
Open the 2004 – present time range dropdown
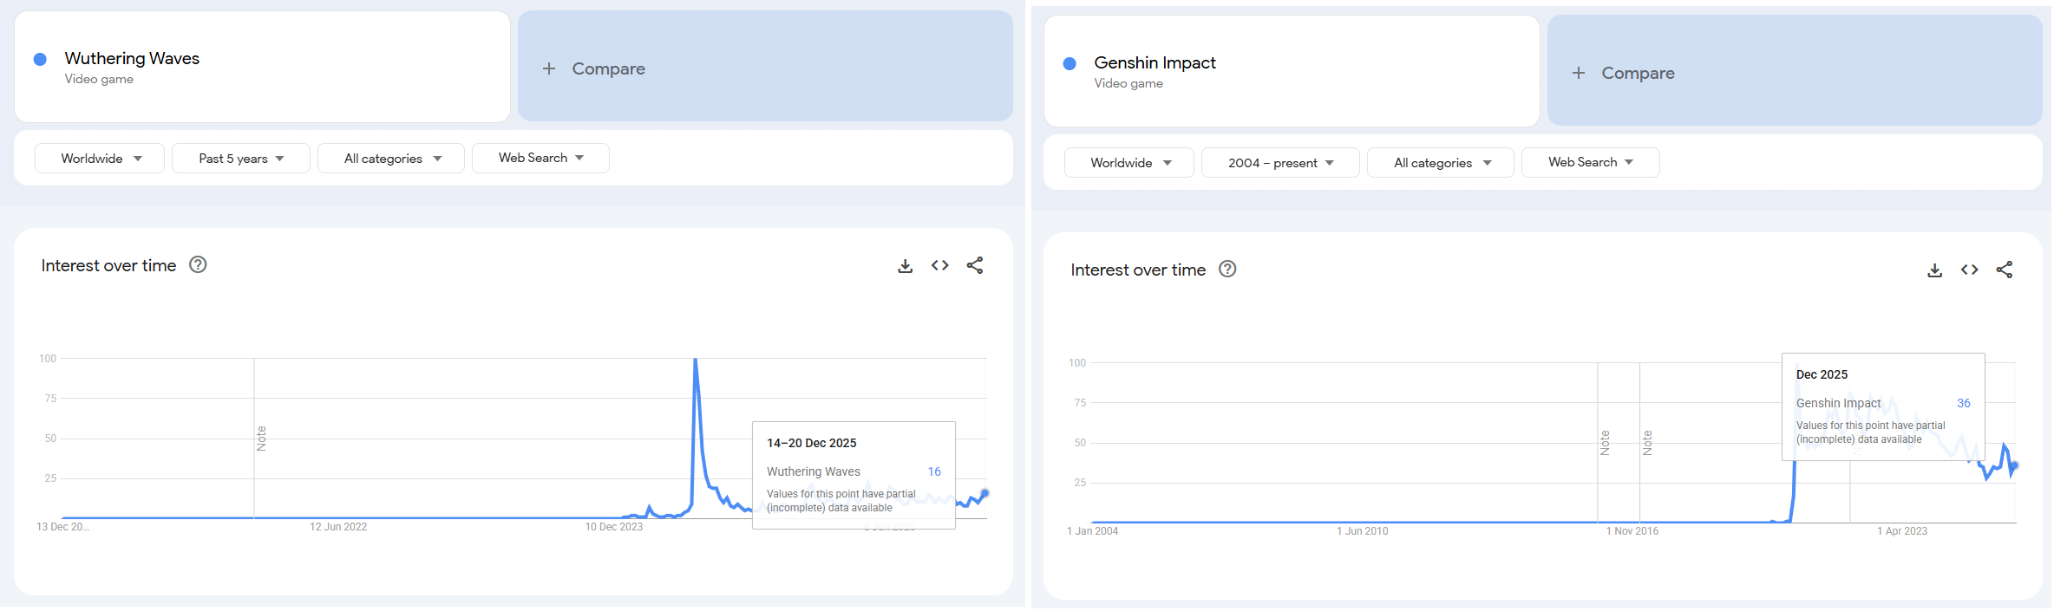pyautogui.click(x=1280, y=162)
